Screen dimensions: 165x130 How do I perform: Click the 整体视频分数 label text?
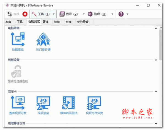click(18, 113)
